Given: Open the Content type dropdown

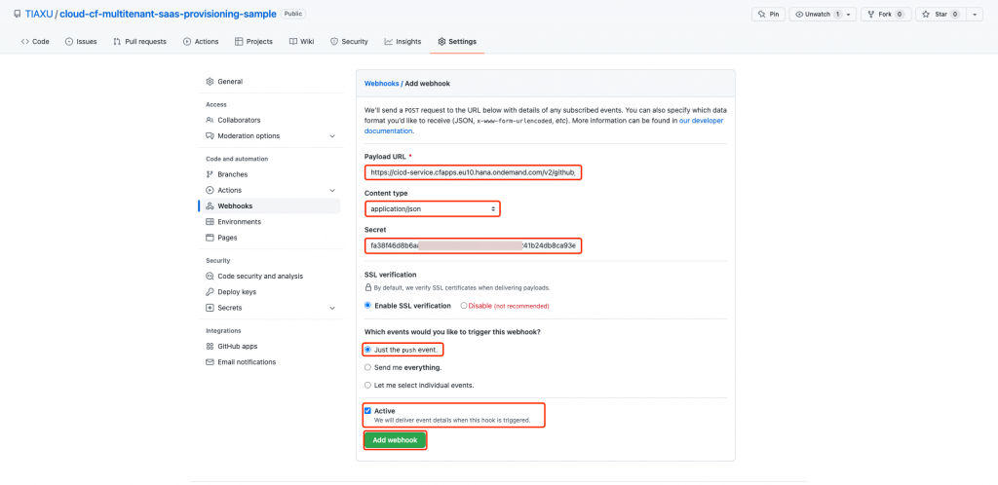Looking at the screenshot, I should point(432,208).
